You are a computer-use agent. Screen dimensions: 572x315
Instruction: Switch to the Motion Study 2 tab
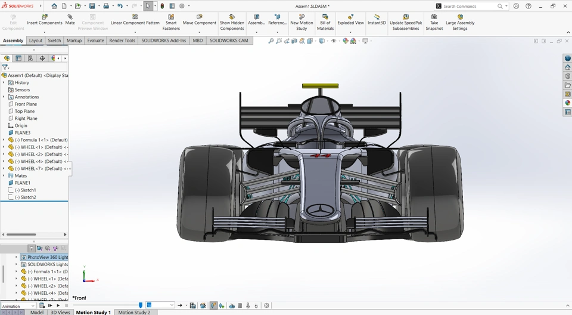click(134, 312)
